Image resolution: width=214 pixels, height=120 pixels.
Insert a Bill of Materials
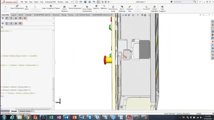point(122,9)
